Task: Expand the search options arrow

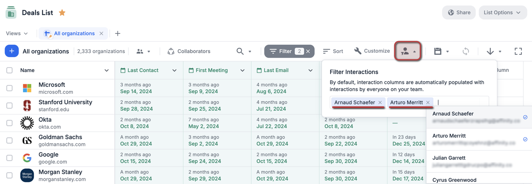Action: point(250,52)
